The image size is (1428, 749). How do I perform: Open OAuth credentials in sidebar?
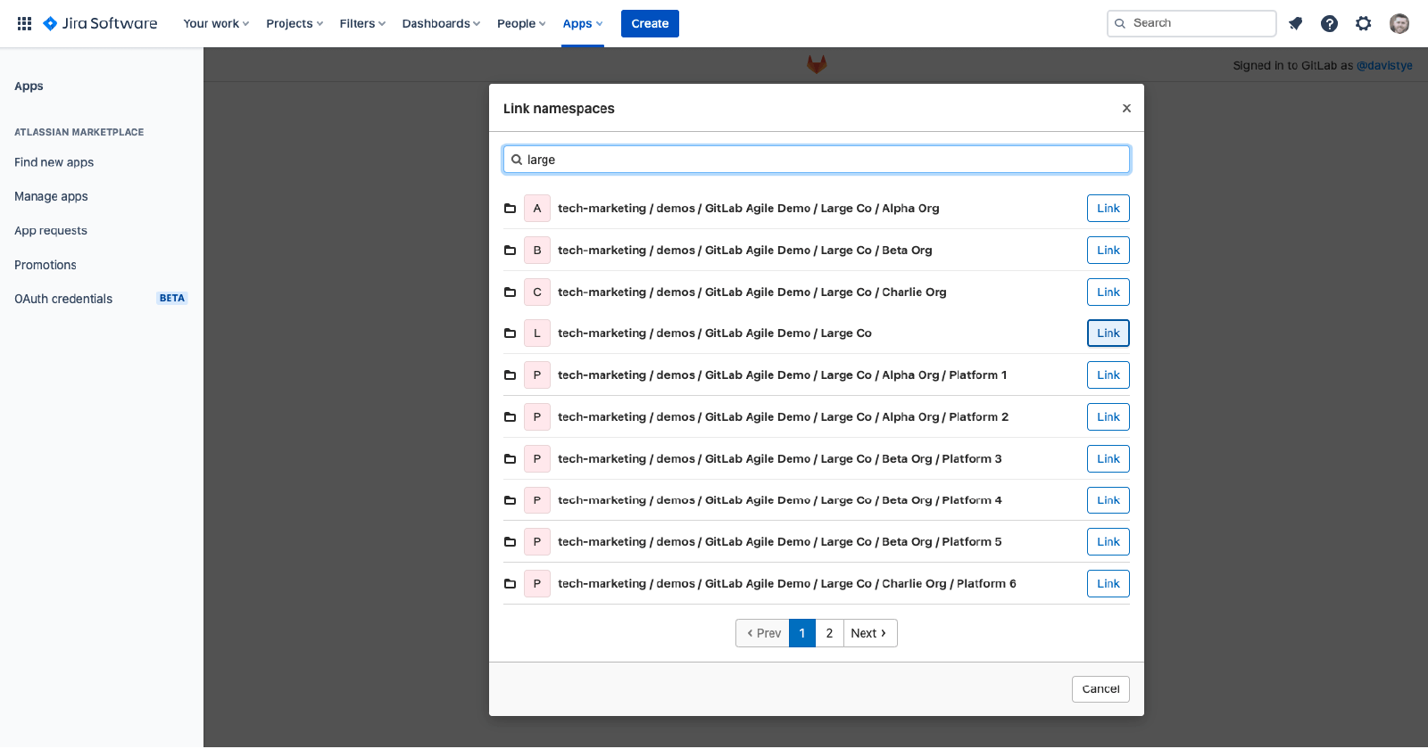63,299
